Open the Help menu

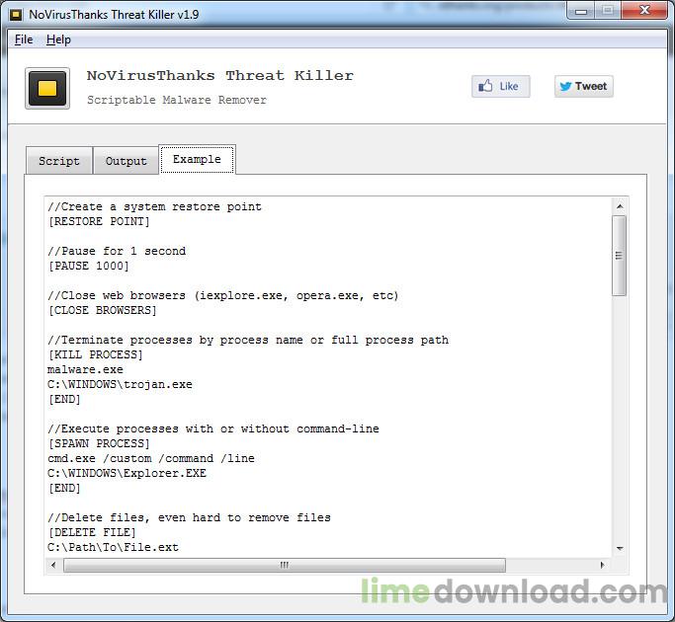58,39
